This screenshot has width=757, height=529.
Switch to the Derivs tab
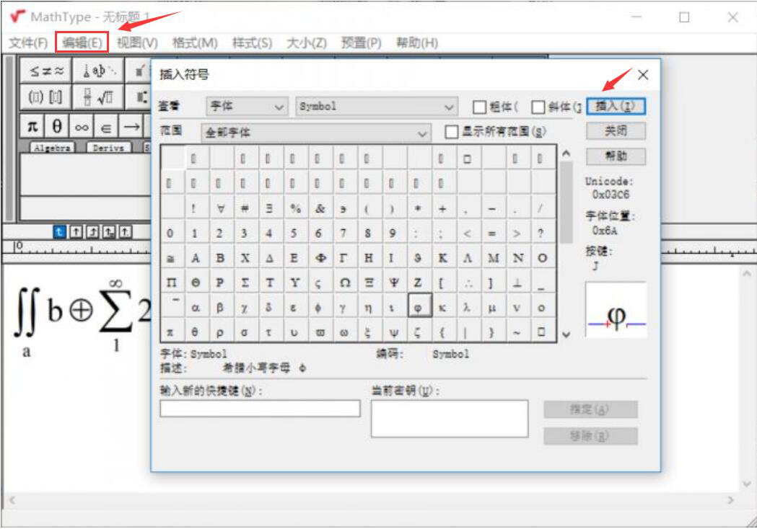[x=108, y=148]
